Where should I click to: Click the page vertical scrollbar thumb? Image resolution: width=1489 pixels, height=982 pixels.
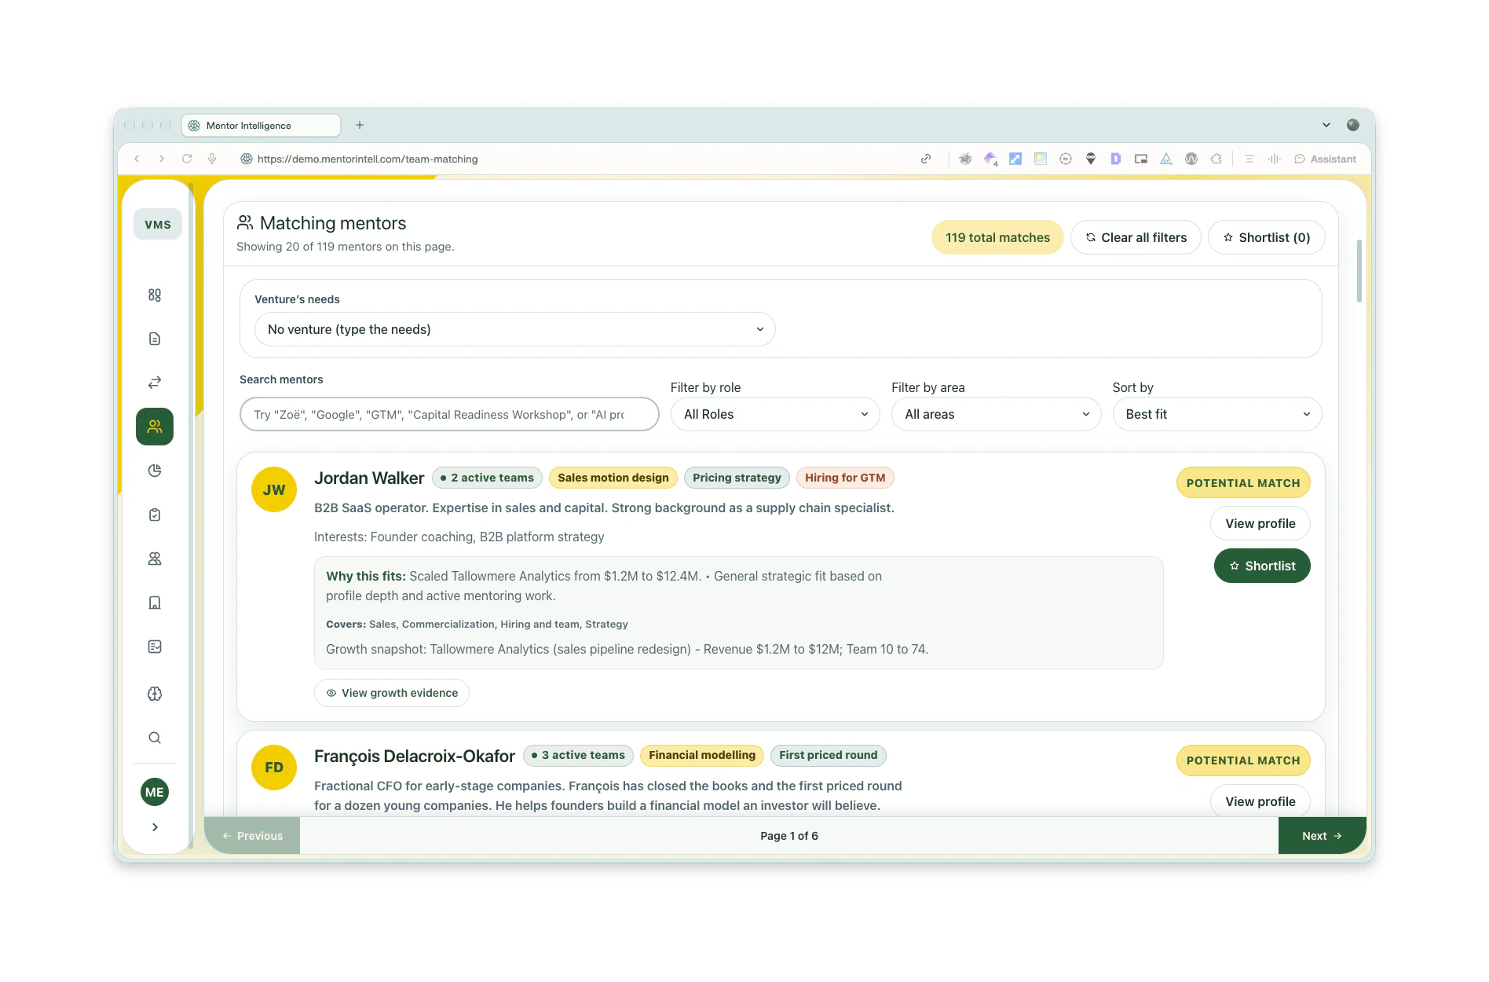click(x=1359, y=270)
